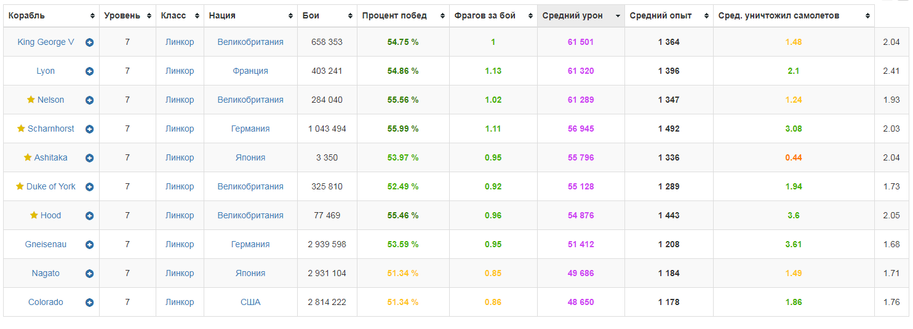Click the star icon beside Duke of York

20,186
